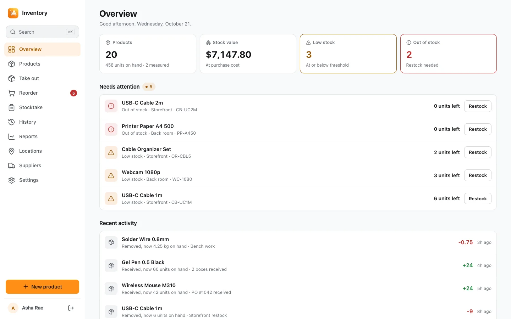Click the Asha Rao user name
Image resolution: width=511 pixels, height=319 pixels.
tap(33, 308)
